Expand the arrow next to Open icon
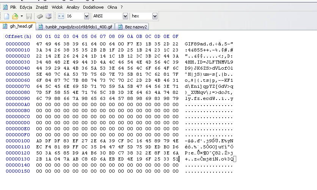 pos(22,16)
